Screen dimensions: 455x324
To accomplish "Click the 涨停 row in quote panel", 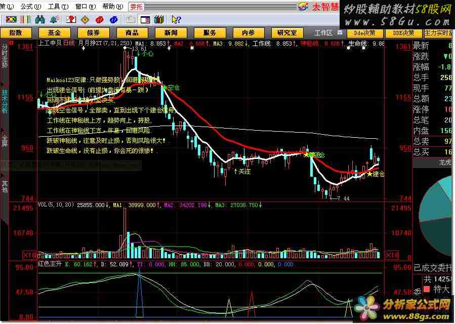I will pos(432,109).
